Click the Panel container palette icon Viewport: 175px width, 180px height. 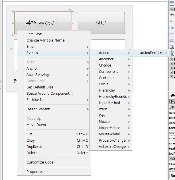(x=172, y=3)
